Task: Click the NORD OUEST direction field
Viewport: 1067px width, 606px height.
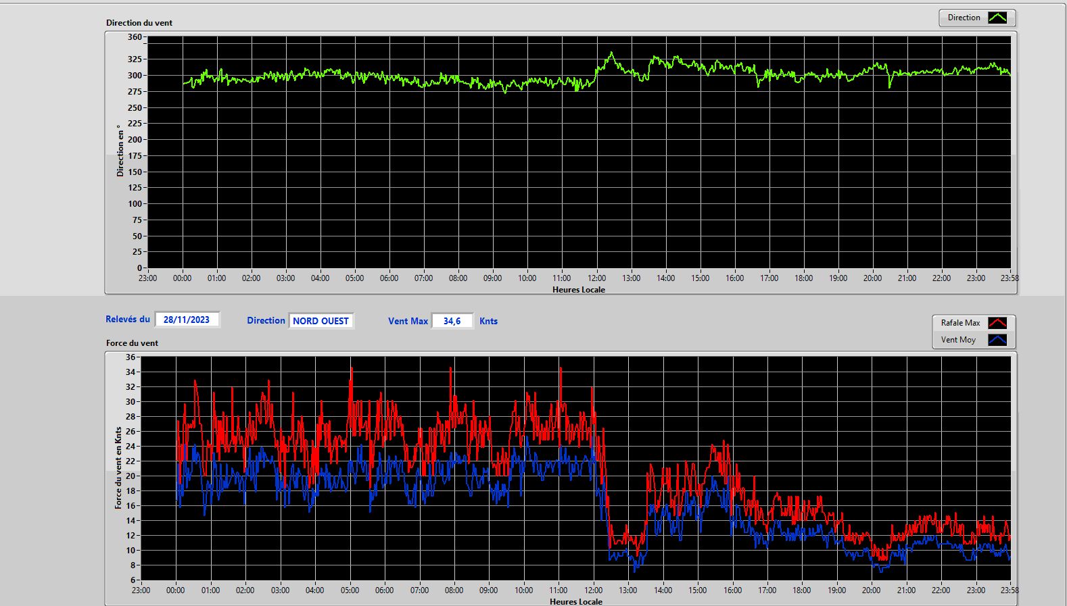Action: click(x=321, y=321)
